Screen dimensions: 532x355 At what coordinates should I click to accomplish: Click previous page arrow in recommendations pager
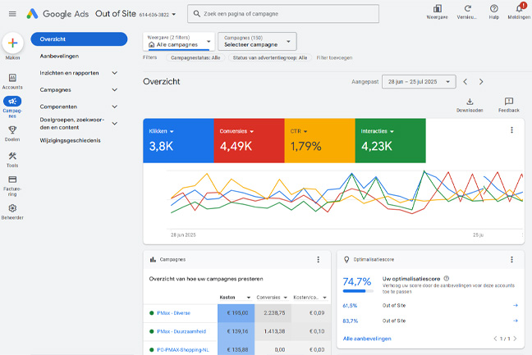(495, 339)
